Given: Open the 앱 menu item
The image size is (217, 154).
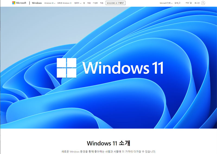Looking at the screenshot, I should coord(84,3).
